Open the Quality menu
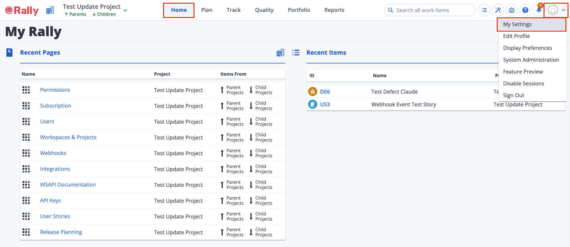Viewport: 570px width, 247px height. [x=264, y=10]
